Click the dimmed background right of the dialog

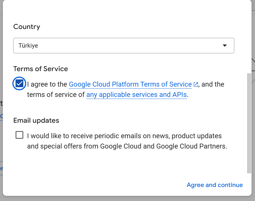click(x=253, y=115)
